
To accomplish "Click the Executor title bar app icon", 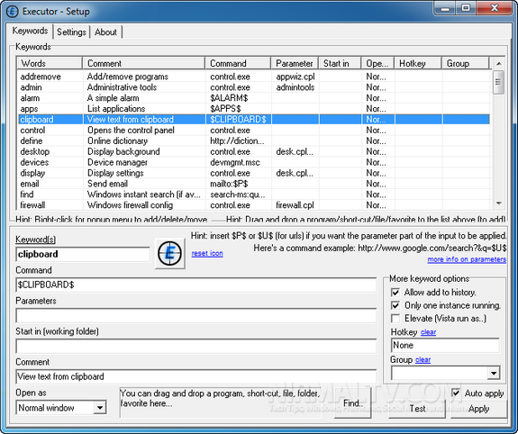I will click(13, 12).
